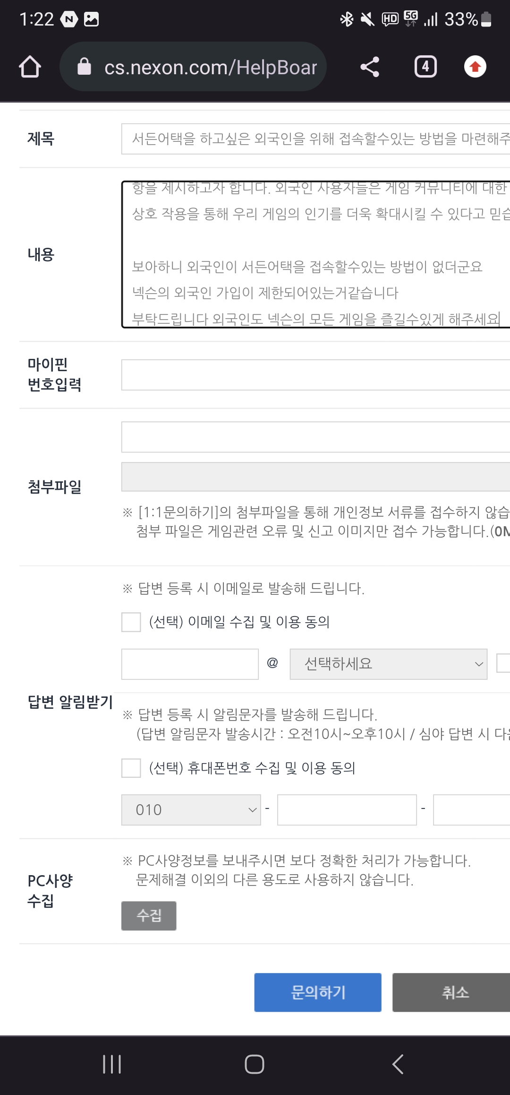Open the tab switcher showing 4 tabs
Screen dimensions: 510x1095
(425, 67)
